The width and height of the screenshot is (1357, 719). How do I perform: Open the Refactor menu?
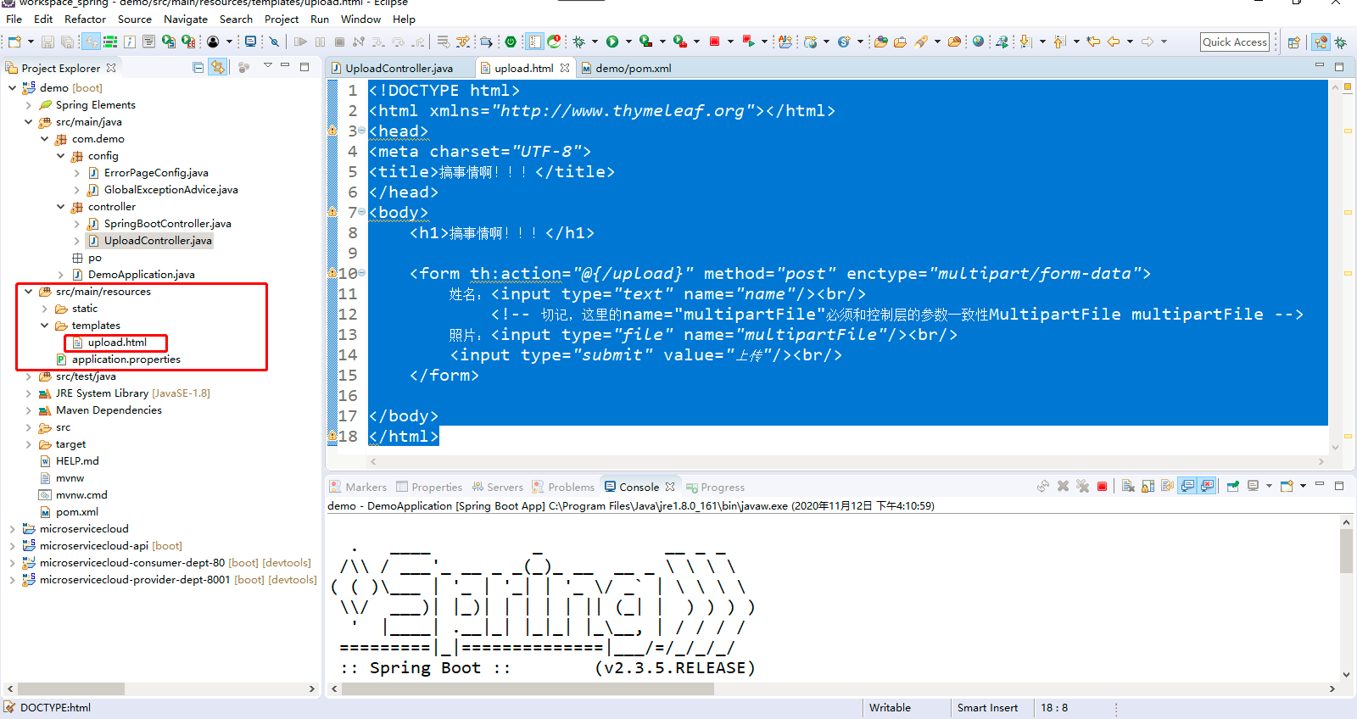pyautogui.click(x=85, y=20)
